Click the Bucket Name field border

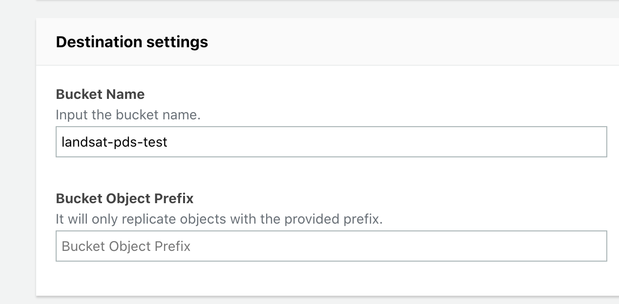(x=330, y=129)
